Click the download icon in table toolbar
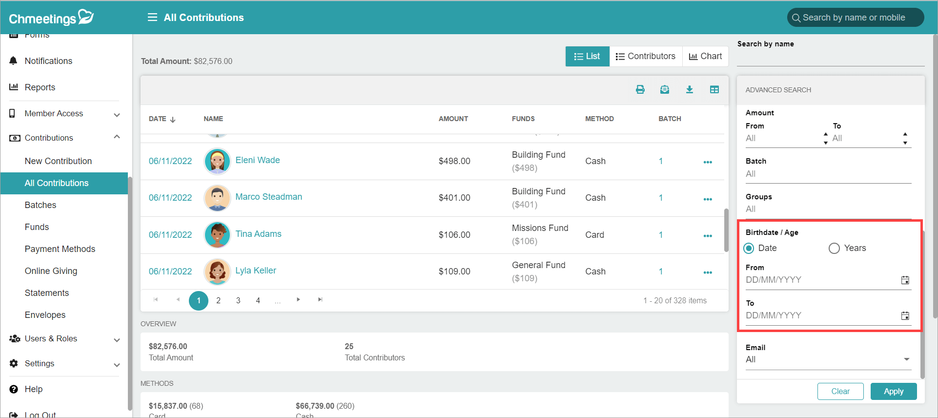 (690, 89)
